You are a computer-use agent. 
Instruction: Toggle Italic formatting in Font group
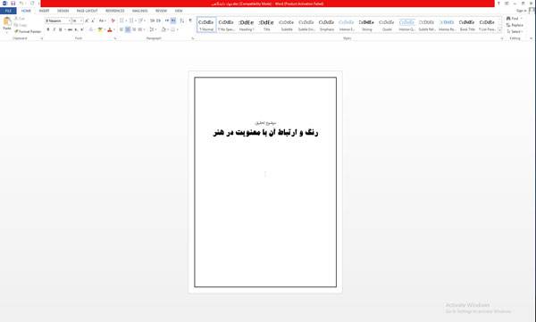coord(54,29)
